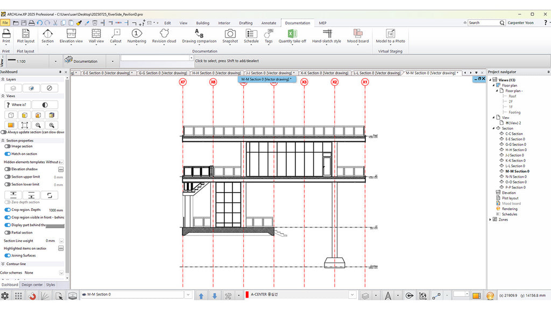Click the blue up arrow in status bar

[x=201, y=296]
